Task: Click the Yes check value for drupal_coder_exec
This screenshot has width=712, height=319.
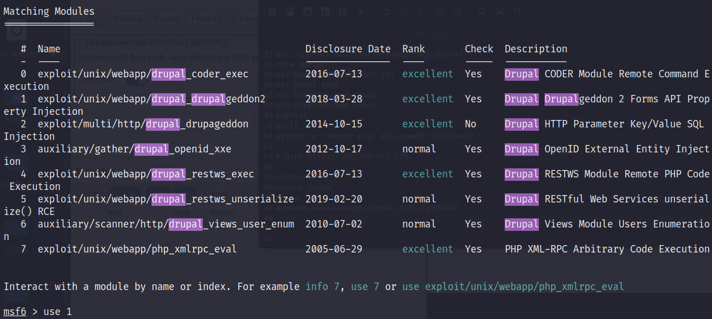Action: [x=473, y=74]
